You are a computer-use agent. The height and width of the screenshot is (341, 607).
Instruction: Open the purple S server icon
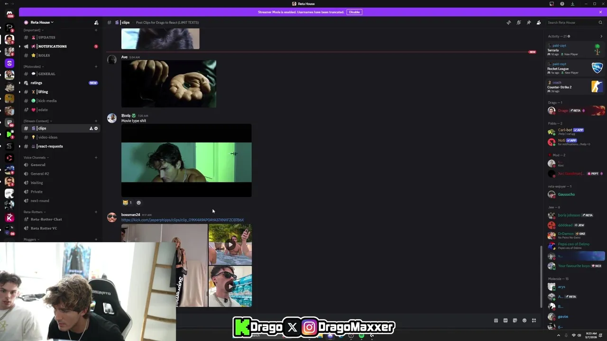pos(9,63)
